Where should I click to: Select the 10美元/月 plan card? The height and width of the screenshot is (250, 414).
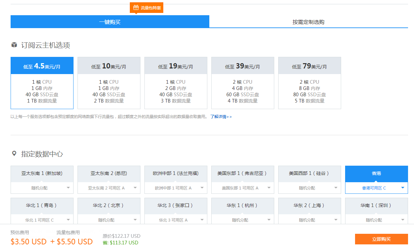(109, 83)
